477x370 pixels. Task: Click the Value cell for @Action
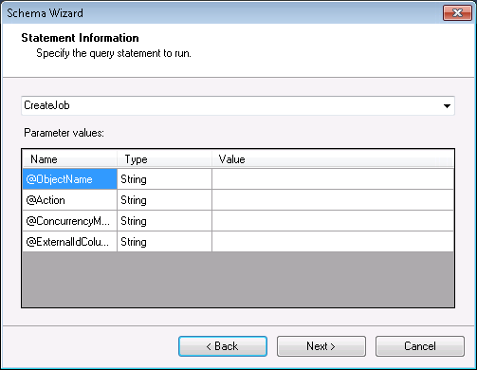pos(333,200)
